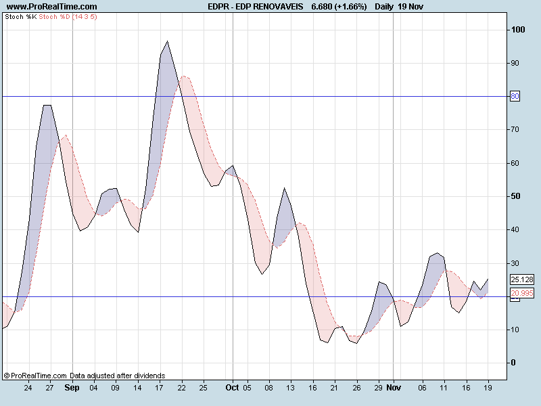Click the 05 date label
541x406 pixels.
(247, 388)
